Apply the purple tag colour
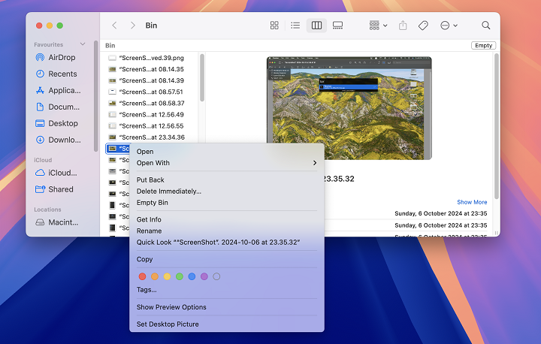541x344 pixels. 204,276
